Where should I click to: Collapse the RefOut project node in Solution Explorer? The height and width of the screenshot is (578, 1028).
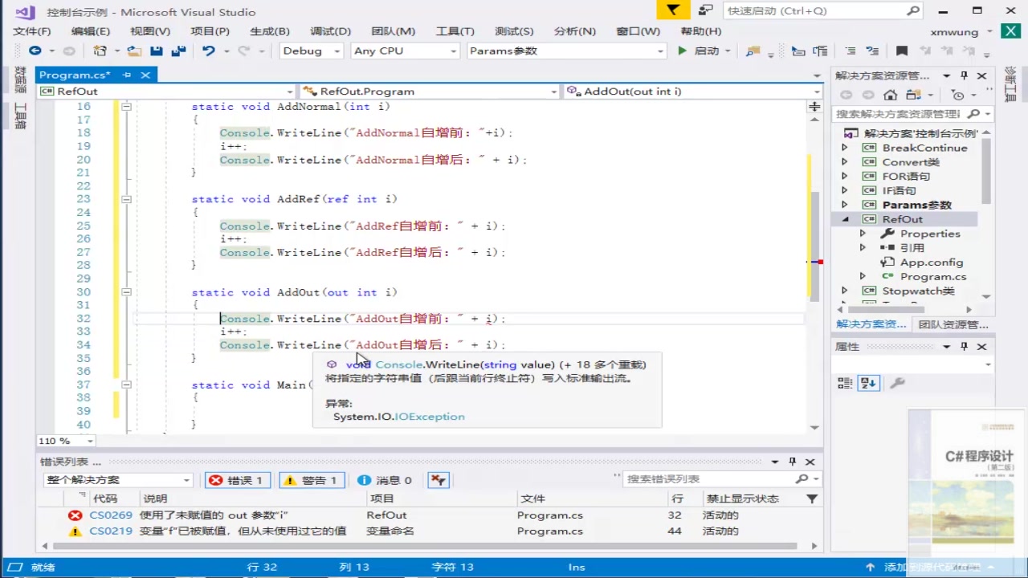pyautogui.click(x=844, y=218)
